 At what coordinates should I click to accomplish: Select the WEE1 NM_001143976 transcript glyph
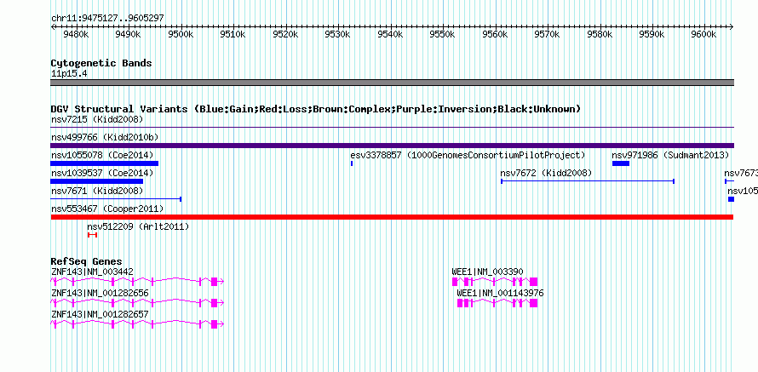pos(497,303)
